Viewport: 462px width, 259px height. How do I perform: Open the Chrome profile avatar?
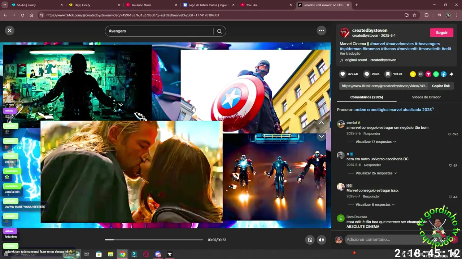448,15
